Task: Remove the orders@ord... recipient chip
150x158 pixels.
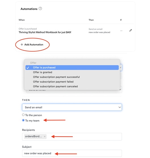Action: (x=45, y=137)
